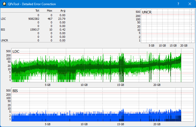Screen dimensions: 196x127
Task: Click the 15 GB label under LDC graph
Action: [120, 85]
